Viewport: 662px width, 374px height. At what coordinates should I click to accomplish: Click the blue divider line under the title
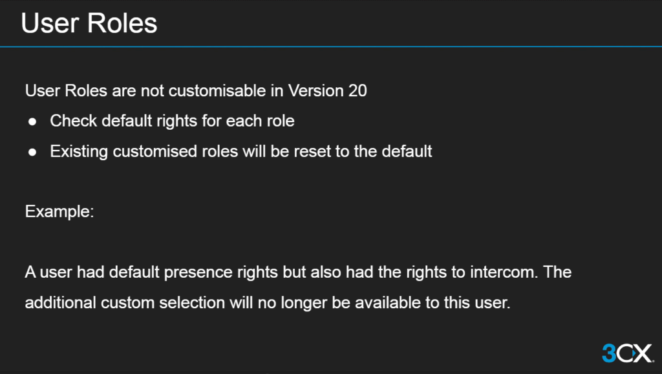pos(331,47)
